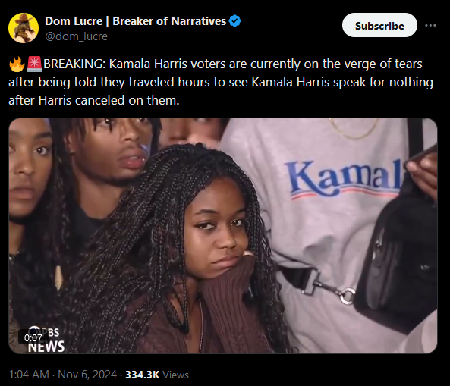Image resolution: width=450 pixels, height=386 pixels.
Task: Click the blue verified checkmark badge
Action: [x=235, y=21]
